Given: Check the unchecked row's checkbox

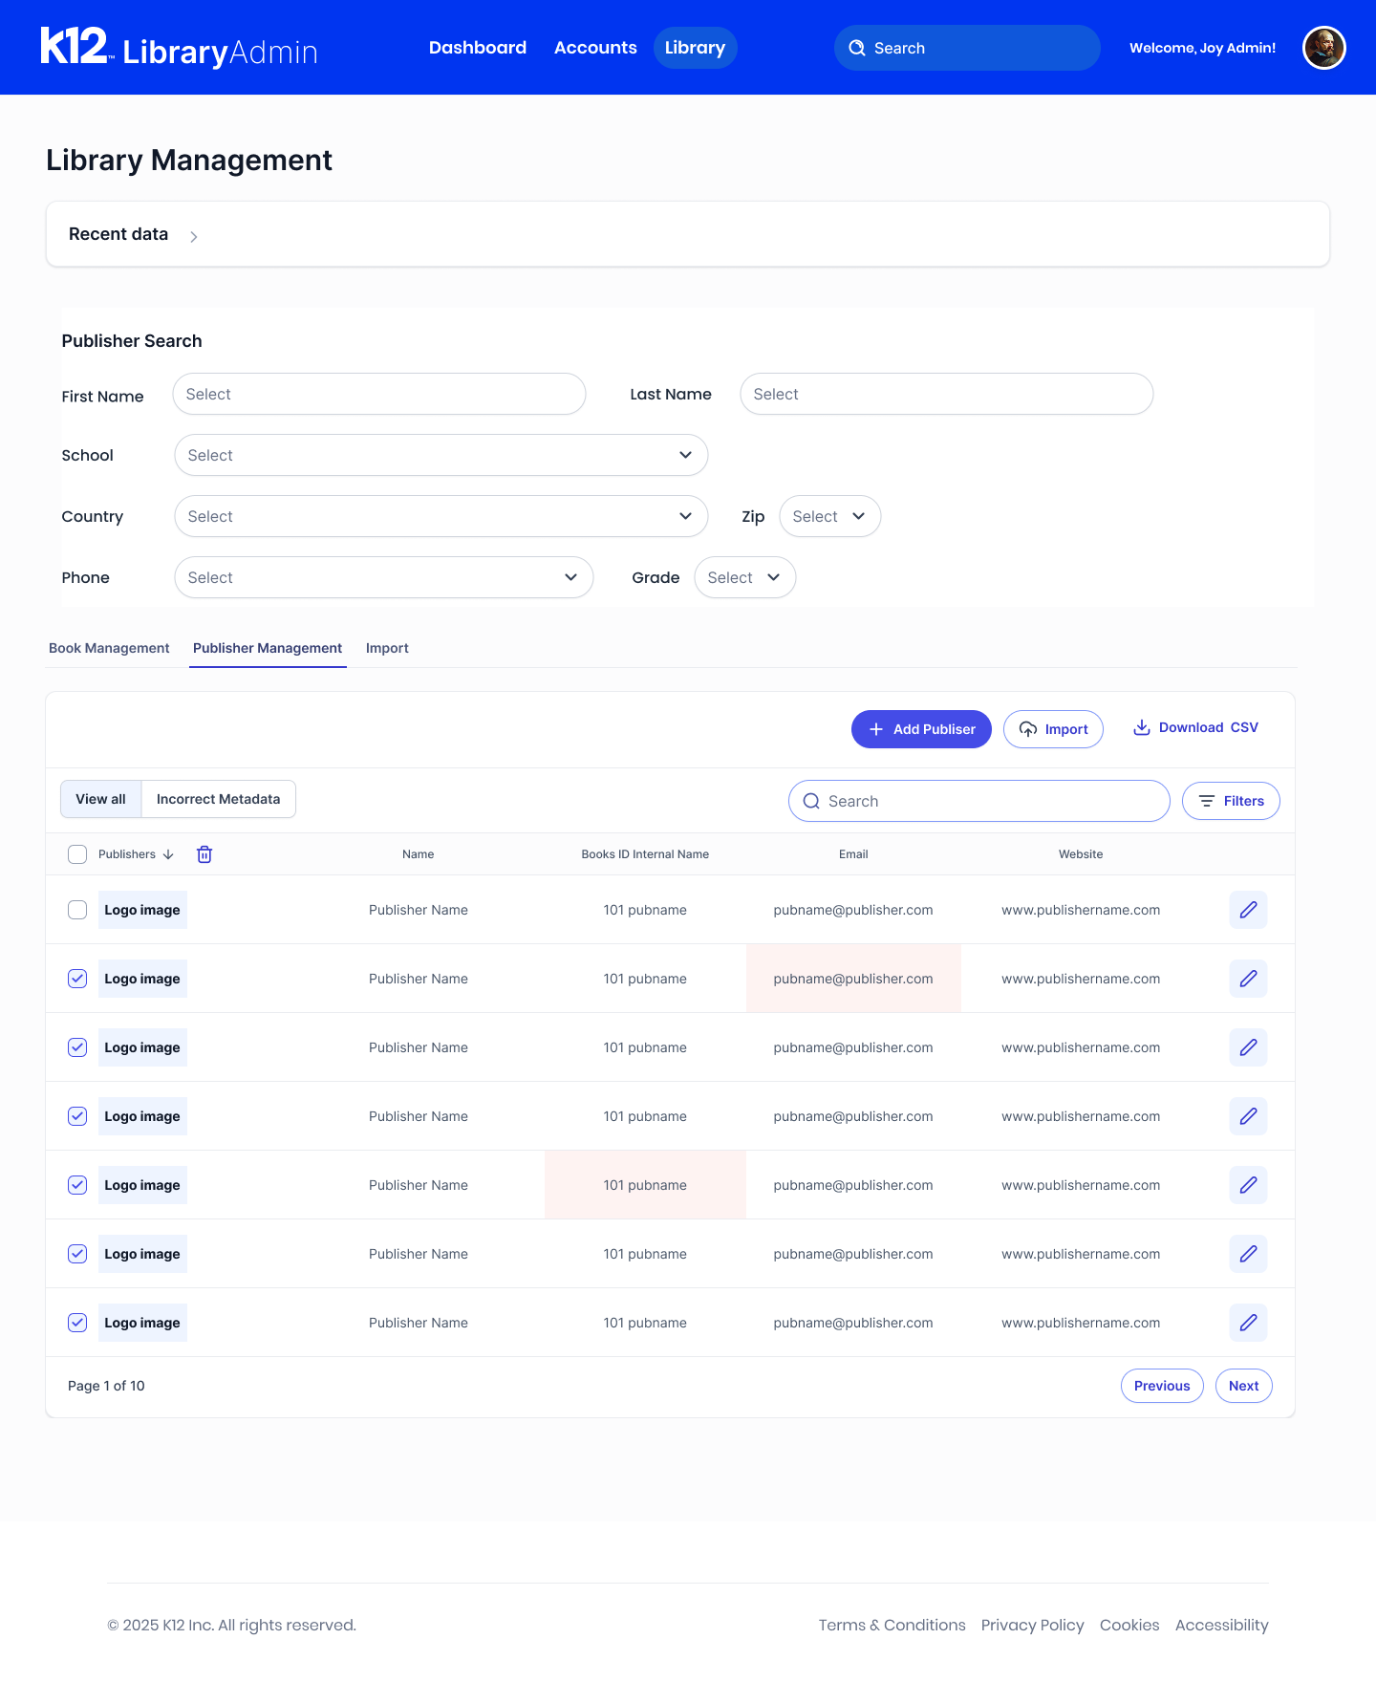Looking at the screenshot, I should click(x=77, y=910).
